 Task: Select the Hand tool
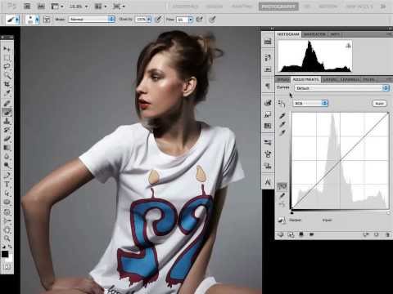point(7,230)
